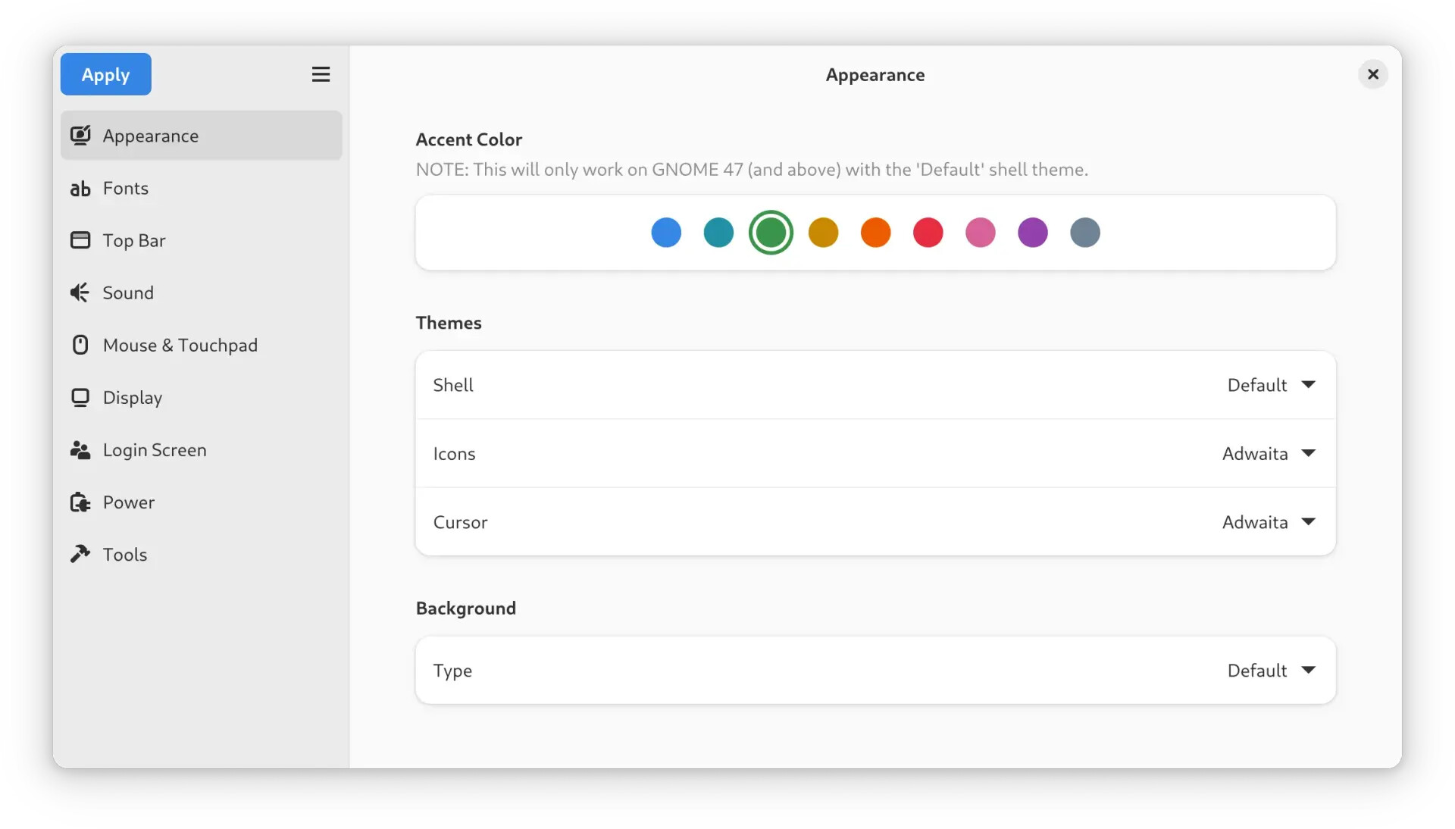Open the Icons theme dropdown

point(1269,454)
